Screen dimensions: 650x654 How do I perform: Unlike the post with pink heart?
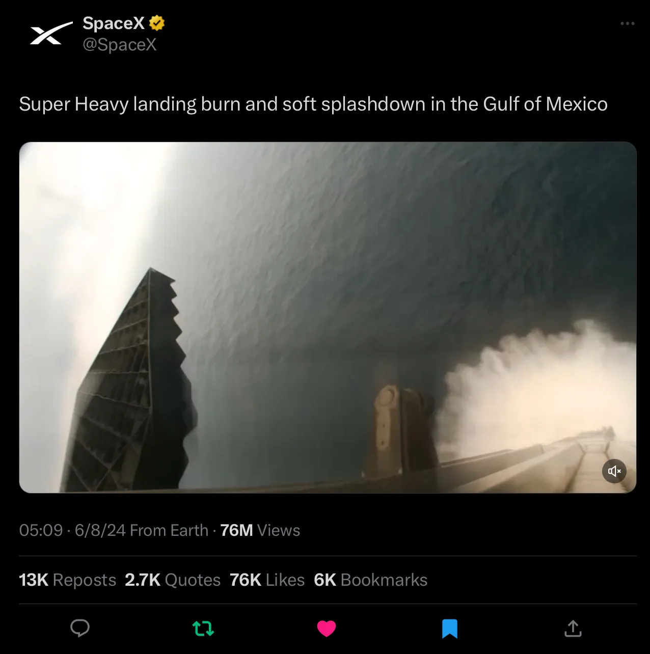[x=327, y=629]
